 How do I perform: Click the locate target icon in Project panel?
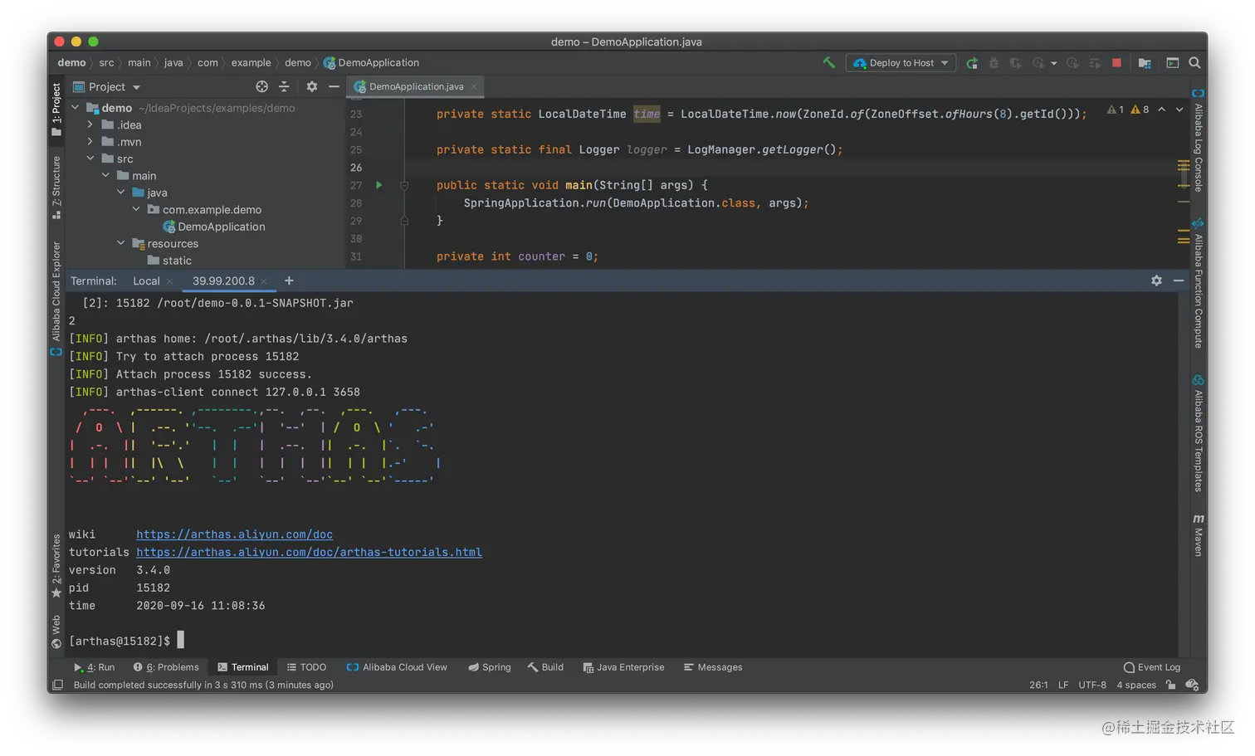click(261, 86)
